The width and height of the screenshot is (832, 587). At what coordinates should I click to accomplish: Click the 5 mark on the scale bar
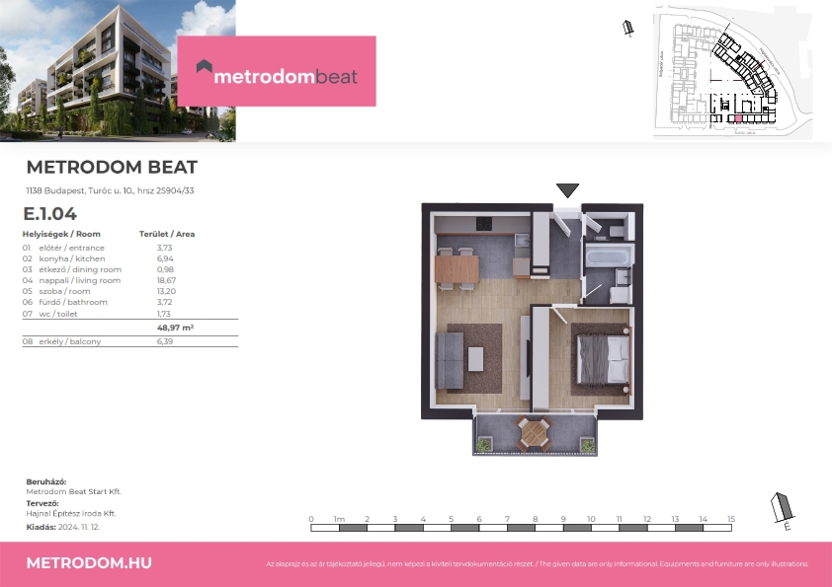click(x=451, y=518)
